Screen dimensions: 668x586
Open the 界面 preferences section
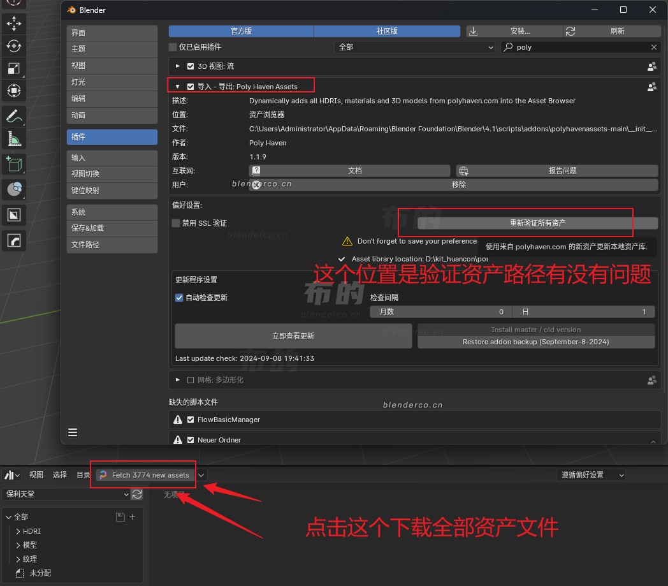[x=112, y=33]
